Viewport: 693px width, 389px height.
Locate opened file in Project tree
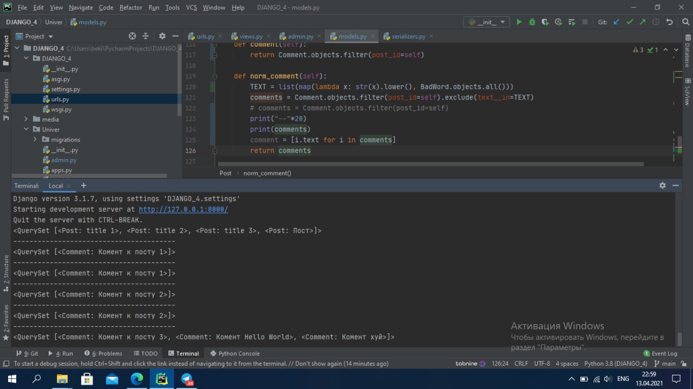click(133, 36)
